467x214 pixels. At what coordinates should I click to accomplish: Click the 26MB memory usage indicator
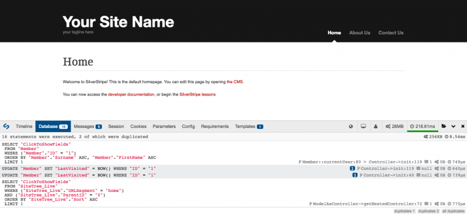pos(395,126)
